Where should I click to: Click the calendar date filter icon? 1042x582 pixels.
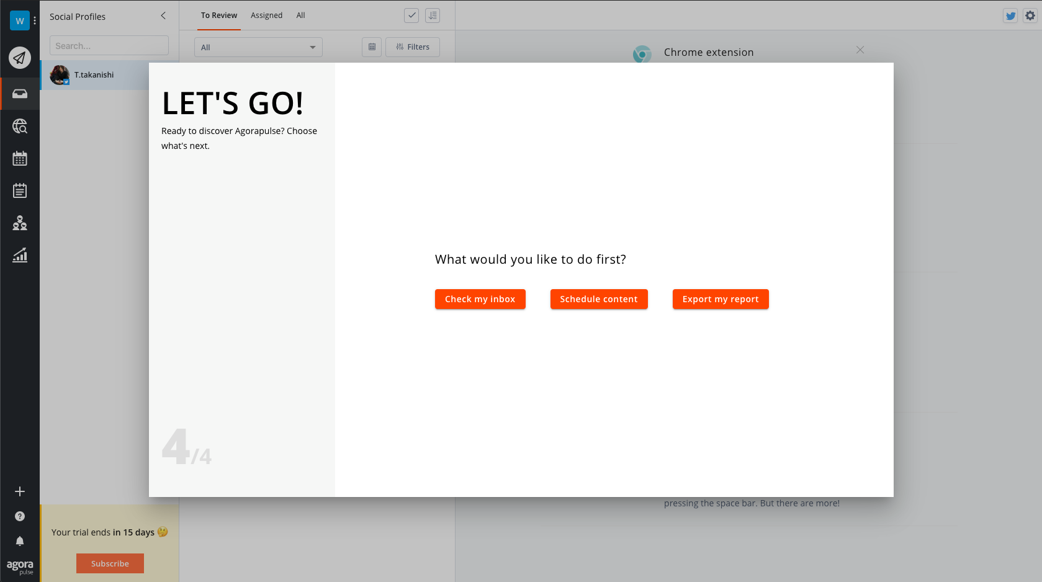(x=372, y=47)
